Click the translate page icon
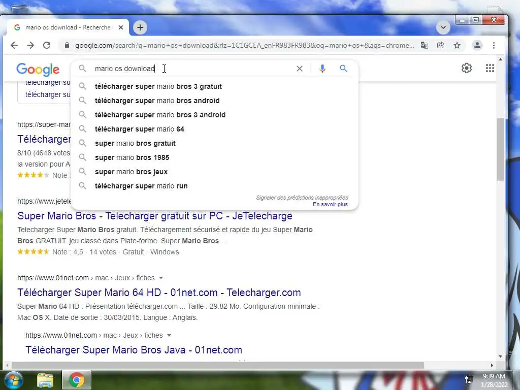The width and height of the screenshot is (520, 390). pos(425,45)
